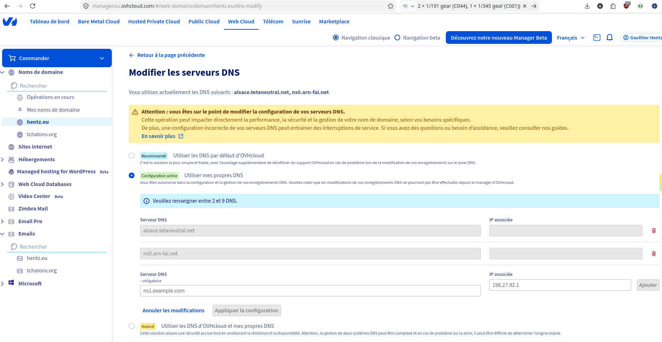This screenshot has width=662, height=342.
Task: Choose Utiliser les DNS par défaut d'OVHcloud
Action: coord(132,156)
